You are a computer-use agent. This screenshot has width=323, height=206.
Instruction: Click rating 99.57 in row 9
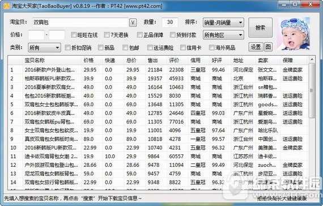[x=218, y=139]
